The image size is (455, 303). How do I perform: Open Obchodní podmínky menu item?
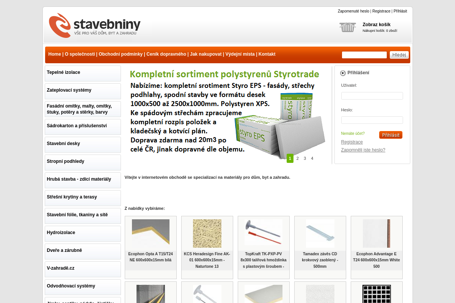(121, 54)
